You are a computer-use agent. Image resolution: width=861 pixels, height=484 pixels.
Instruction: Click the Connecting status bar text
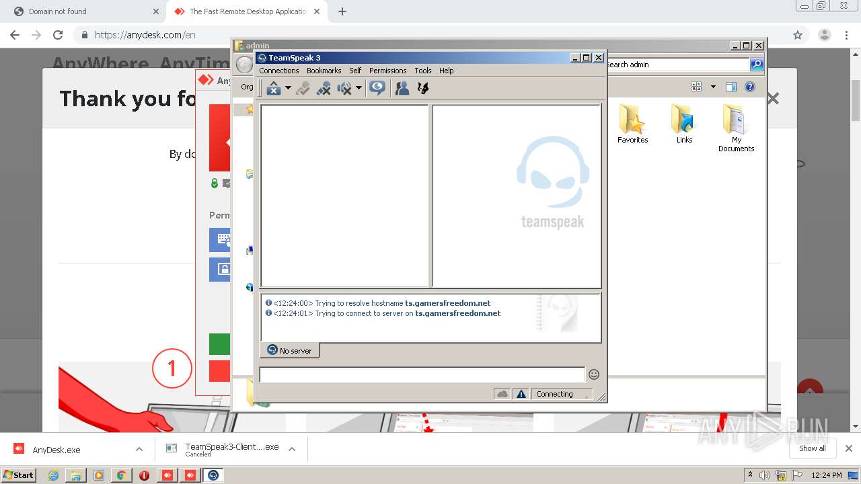[x=554, y=394]
